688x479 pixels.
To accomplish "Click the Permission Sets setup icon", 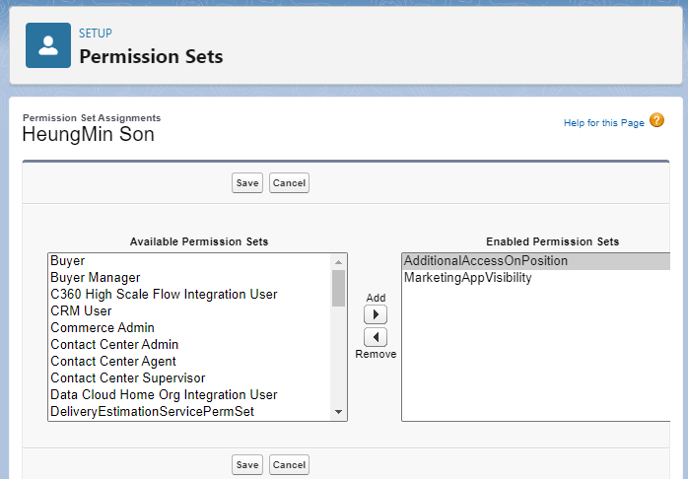I will click(x=48, y=45).
